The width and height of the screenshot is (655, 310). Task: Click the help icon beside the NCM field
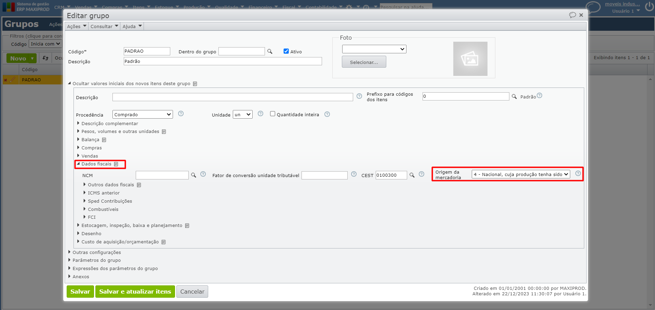(x=203, y=174)
